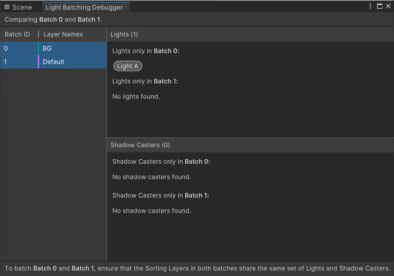Close the Light Batching Debugger window
This screenshot has width=394, height=276.
[388, 6]
